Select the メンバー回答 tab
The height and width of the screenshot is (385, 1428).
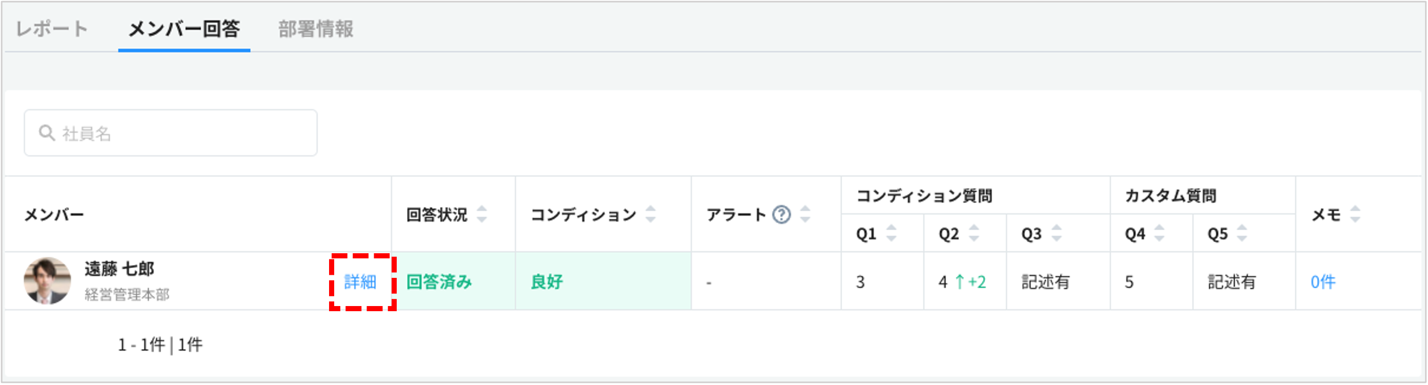184,29
